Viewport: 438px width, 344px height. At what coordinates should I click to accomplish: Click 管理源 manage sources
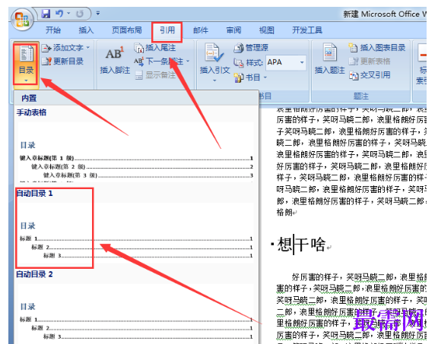pos(251,48)
